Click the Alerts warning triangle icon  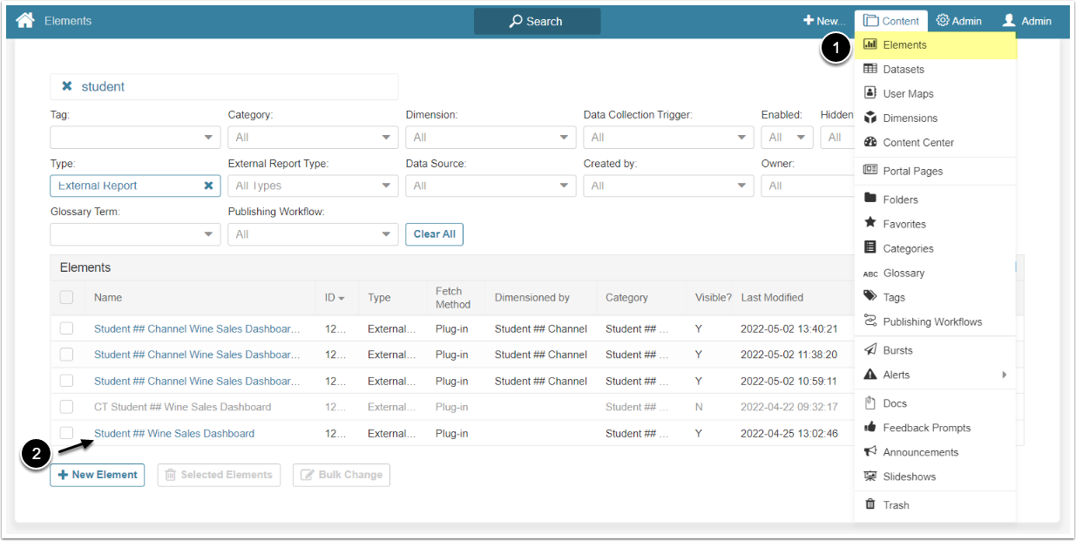[870, 375]
